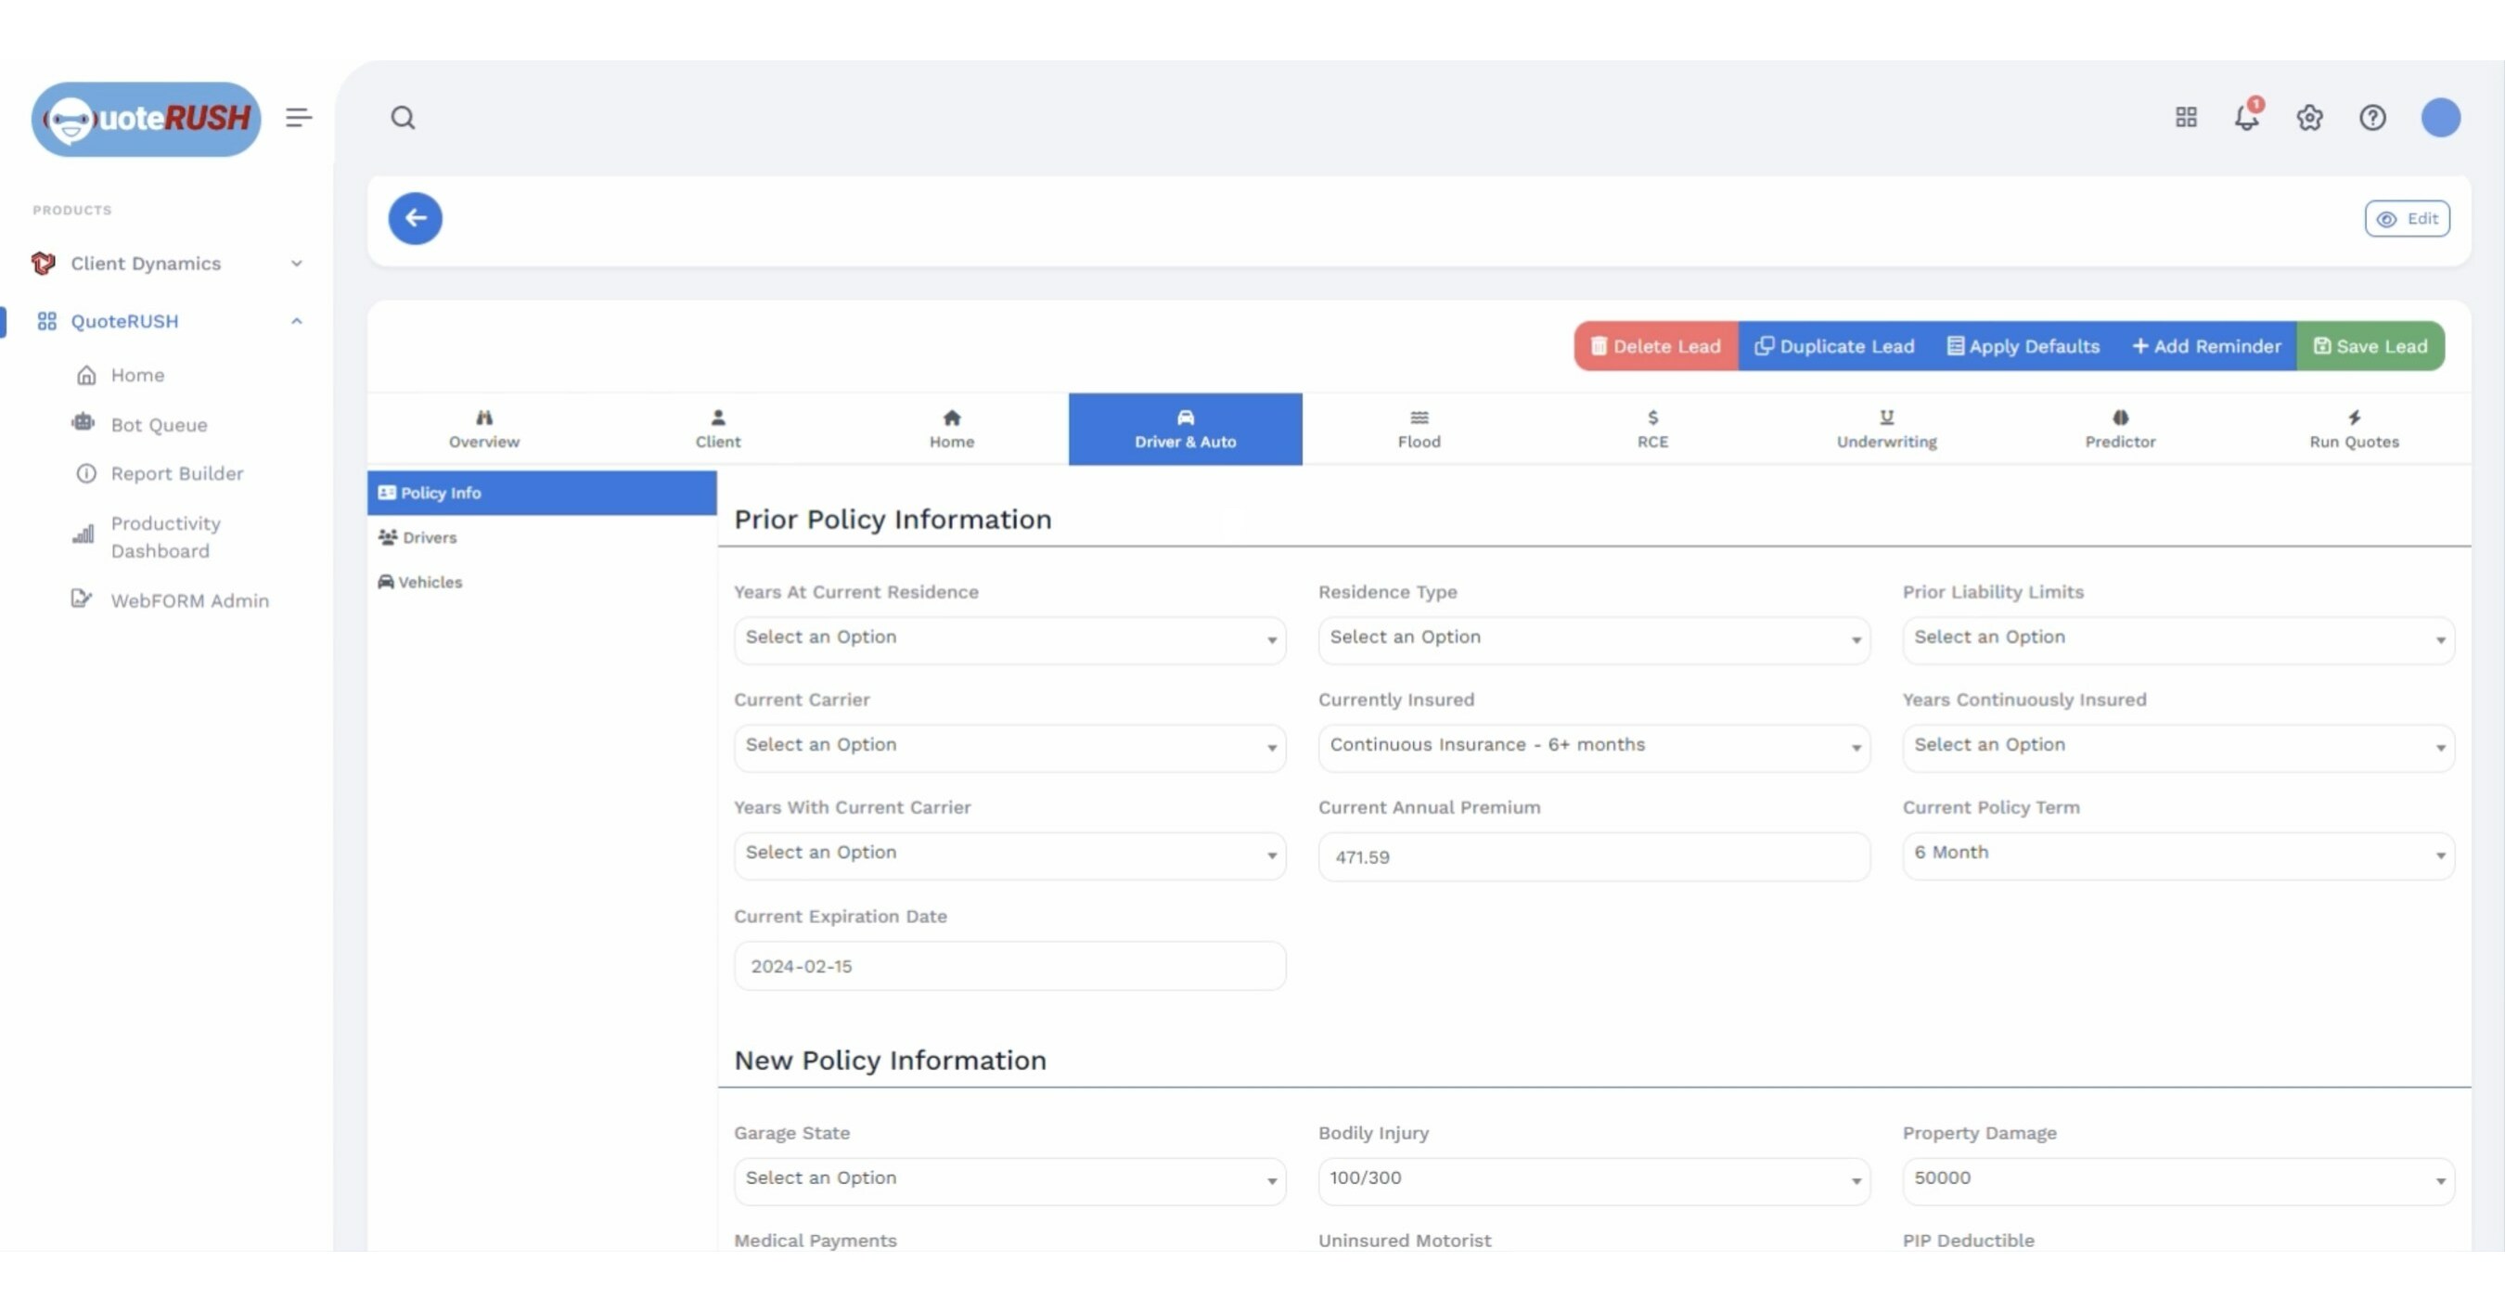This screenshot has width=2505, height=1312.
Task: Collapse the QuoteRUSH section in sidebar
Action: 297,321
